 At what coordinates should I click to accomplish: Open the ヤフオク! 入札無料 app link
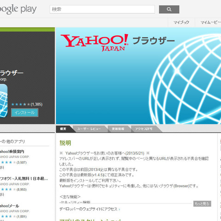[x=24, y=179]
